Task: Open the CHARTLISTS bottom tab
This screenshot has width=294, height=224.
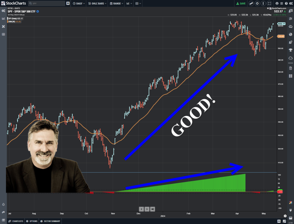Action: coord(16,221)
